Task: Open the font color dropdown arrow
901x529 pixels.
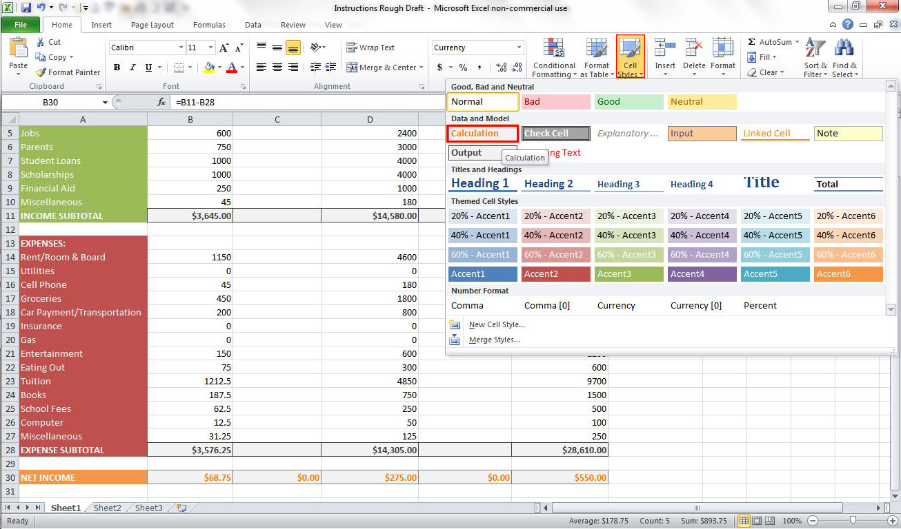Action: (x=241, y=68)
